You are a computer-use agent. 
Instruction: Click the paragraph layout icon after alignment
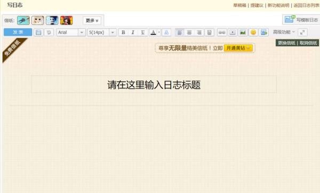pos(209,32)
